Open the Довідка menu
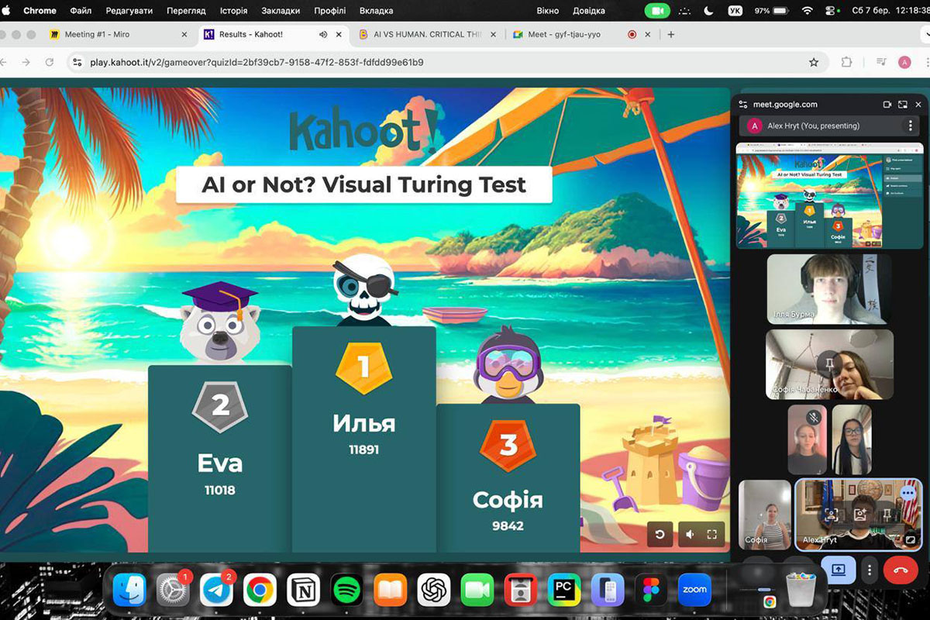Screen dimensions: 930x620 coord(589,11)
